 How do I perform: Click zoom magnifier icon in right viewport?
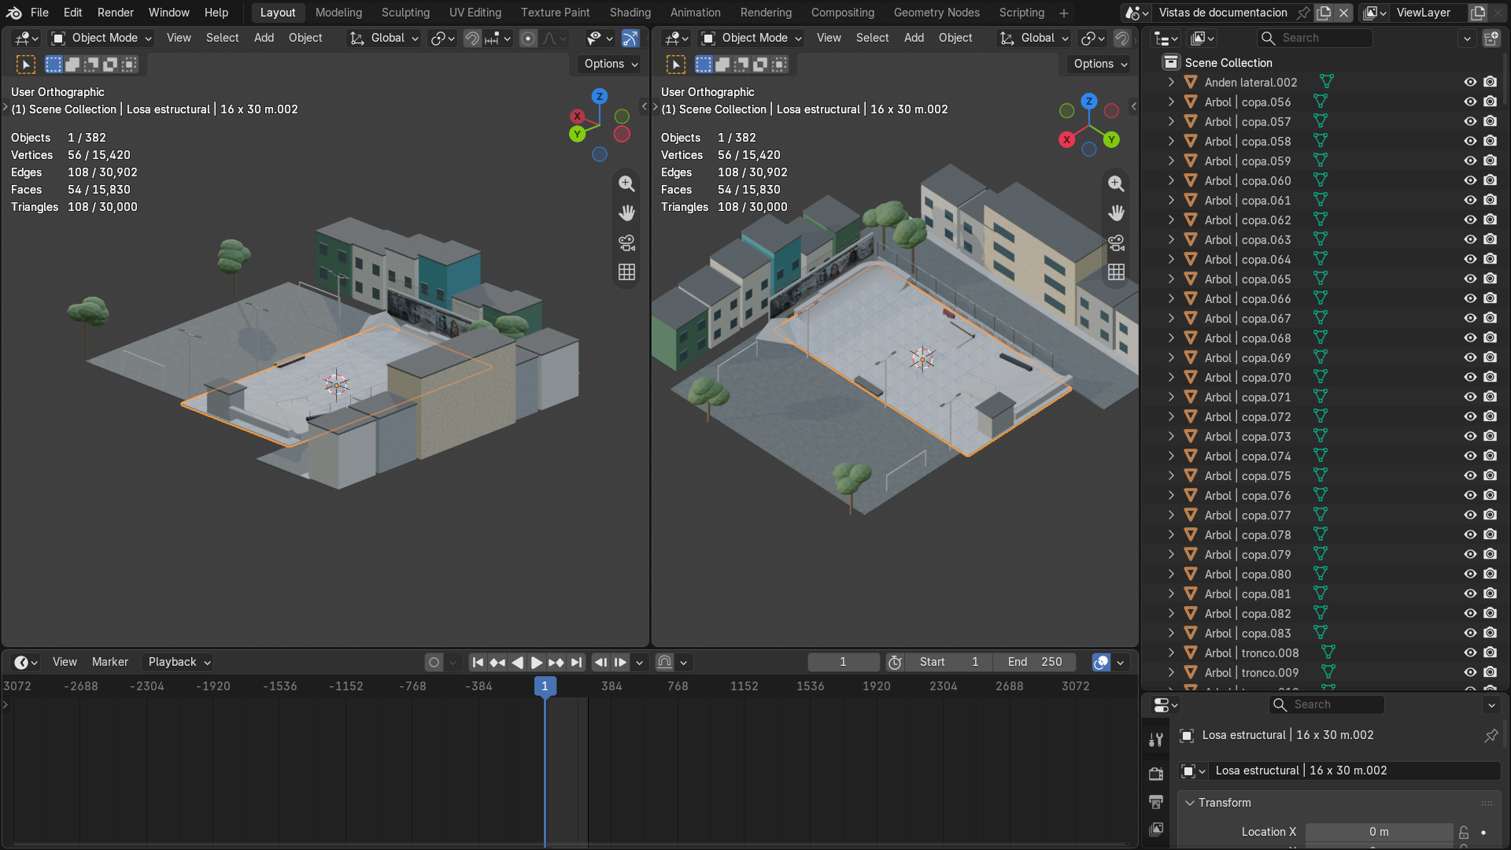(x=1116, y=183)
